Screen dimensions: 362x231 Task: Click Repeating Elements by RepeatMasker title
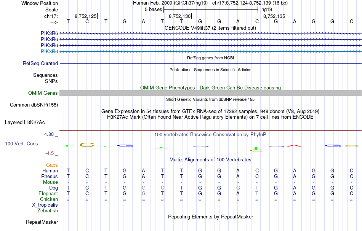210,217
